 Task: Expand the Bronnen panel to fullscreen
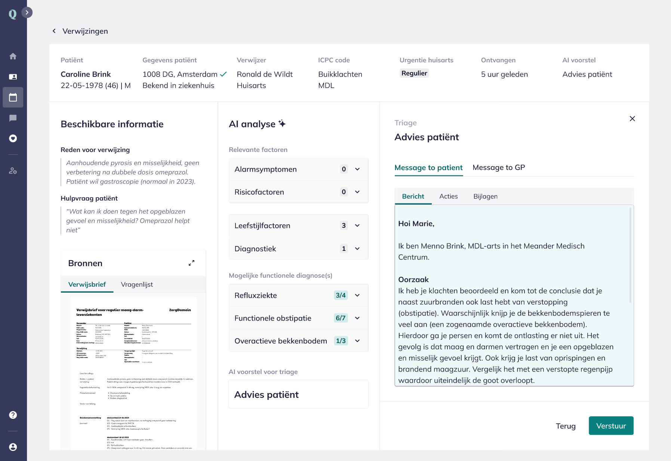(x=191, y=263)
